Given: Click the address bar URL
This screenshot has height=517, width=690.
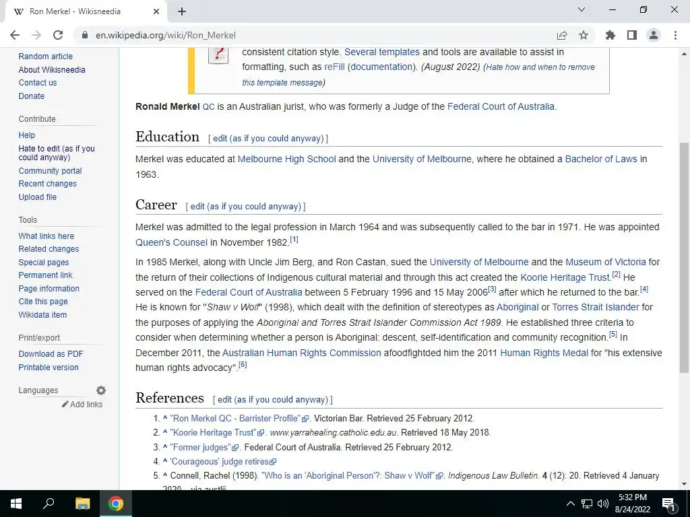Looking at the screenshot, I should click(x=166, y=35).
